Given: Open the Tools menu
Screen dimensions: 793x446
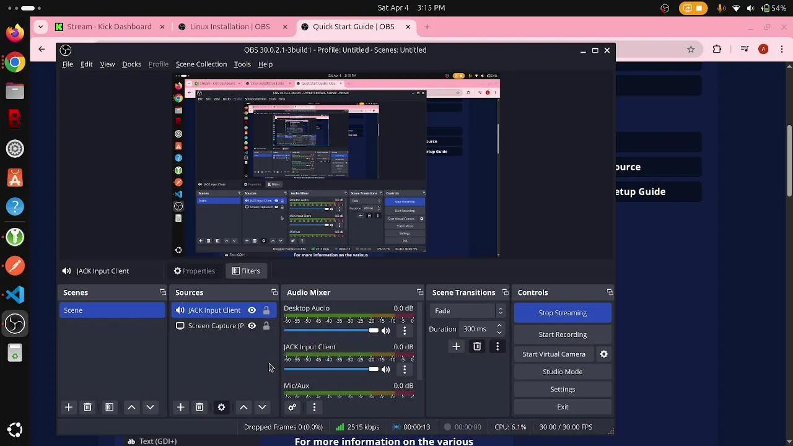Looking at the screenshot, I should coord(242,64).
